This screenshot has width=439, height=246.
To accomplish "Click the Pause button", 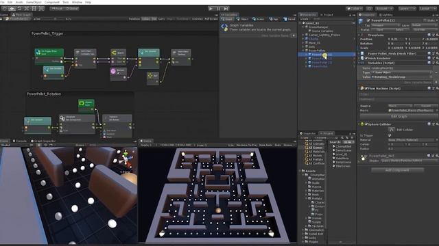I will click(218, 9).
